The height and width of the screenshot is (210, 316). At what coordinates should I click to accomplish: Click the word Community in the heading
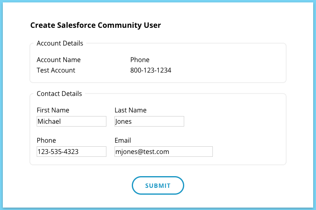pyautogui.click(x=118, y=25)
